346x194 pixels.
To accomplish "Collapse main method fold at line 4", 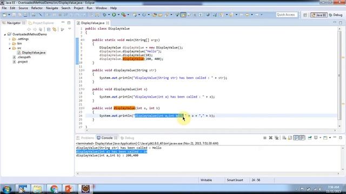I will [x=84, y=40].
